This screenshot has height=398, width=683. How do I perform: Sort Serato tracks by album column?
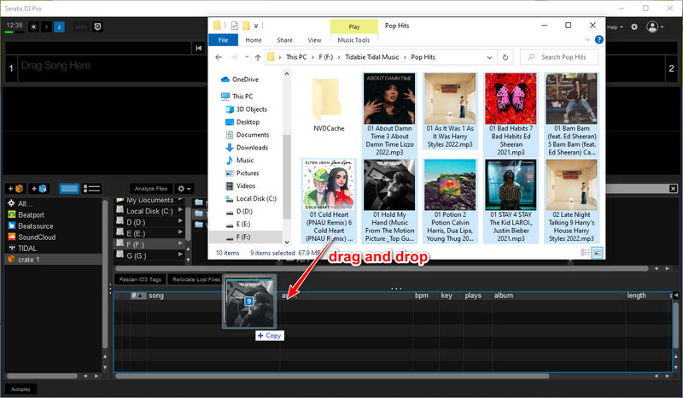tap(503, 296)
